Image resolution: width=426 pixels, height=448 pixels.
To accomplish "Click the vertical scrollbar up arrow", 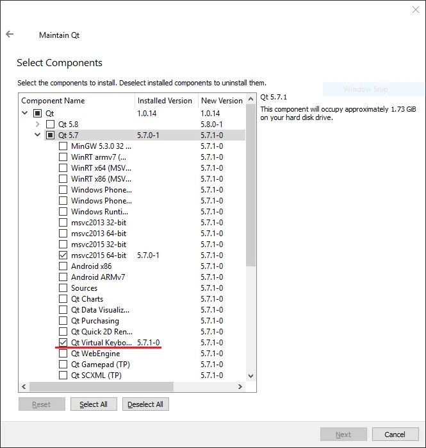I will (250, 99).
